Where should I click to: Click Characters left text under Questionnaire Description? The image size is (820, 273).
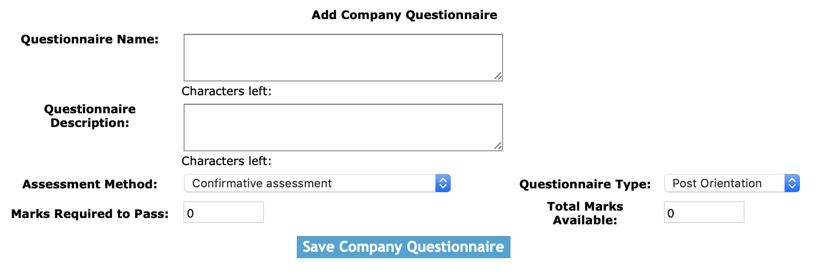click(x=226, y=161)
